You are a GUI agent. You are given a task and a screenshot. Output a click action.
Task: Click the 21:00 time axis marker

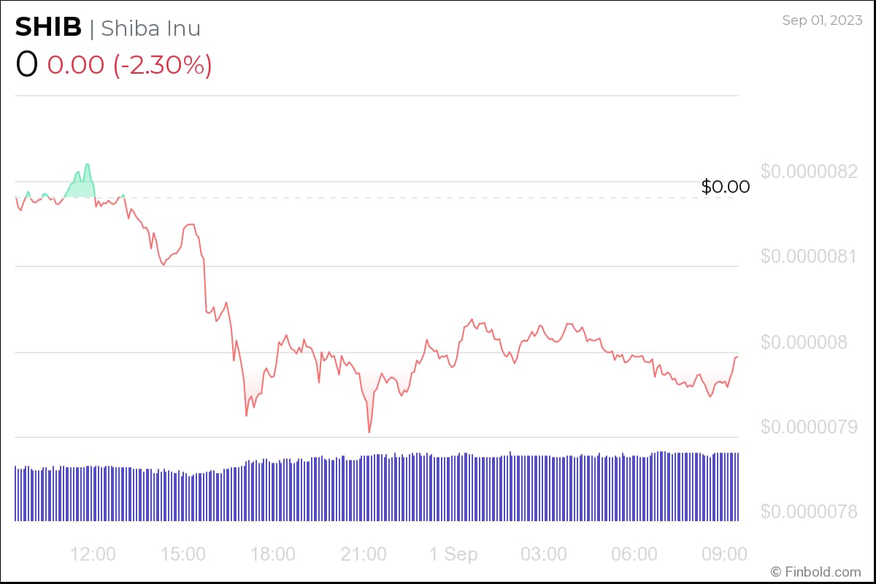pos(363,554)
